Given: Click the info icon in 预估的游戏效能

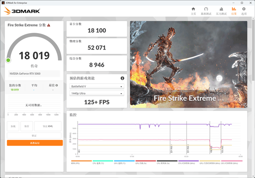Looking at the screenshot, I should click(122, 78).
